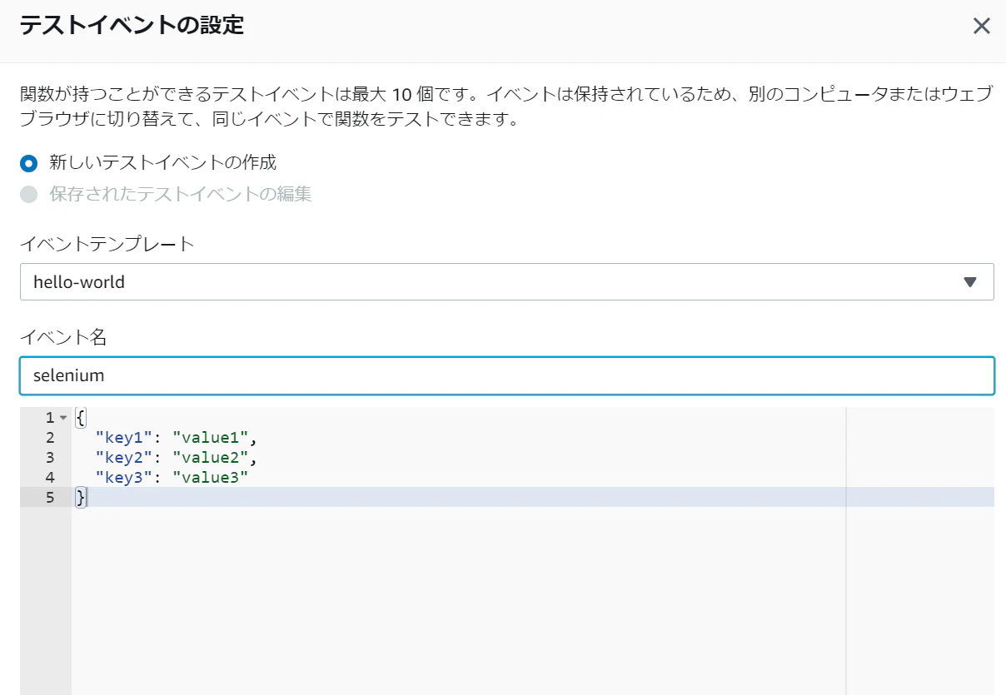This screenshot has height=695, width=1006.
Task: Click the テストイベントの設定 dialog title
Action: (x=132, y=25)
